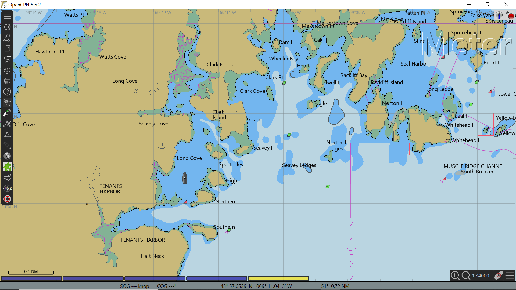Select the polygon pencil draw tool icon
The image size is (516, 290).
point(7,124)
